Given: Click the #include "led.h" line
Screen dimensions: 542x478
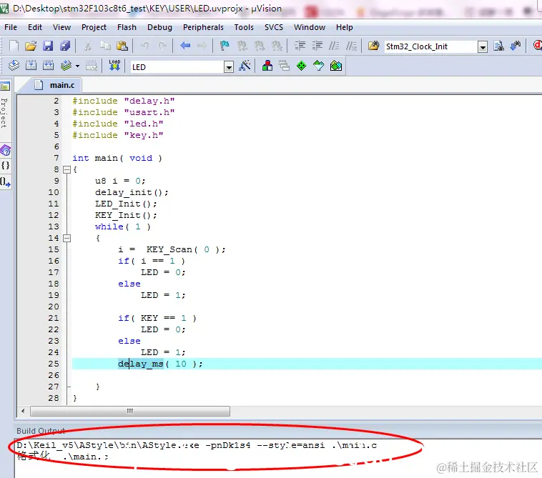Looking at the screenshot, I should (118, 124).
